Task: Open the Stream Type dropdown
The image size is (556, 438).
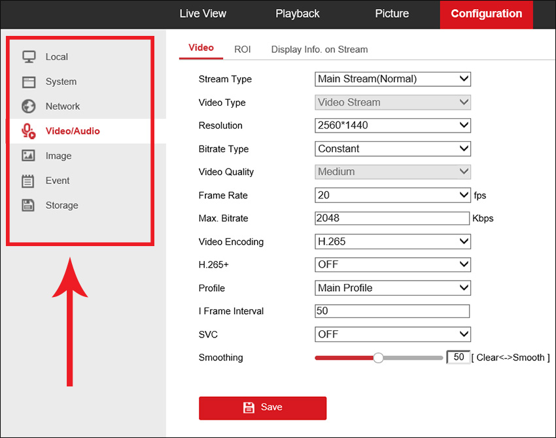Action: click(x=392, y=79)
